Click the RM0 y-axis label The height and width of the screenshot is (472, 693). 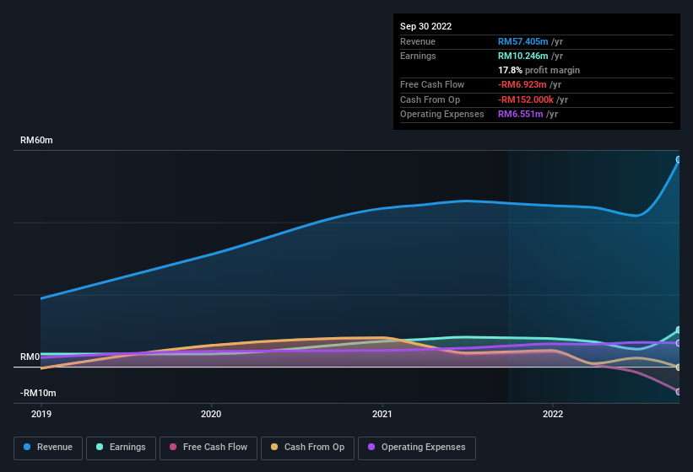(30, 357)
